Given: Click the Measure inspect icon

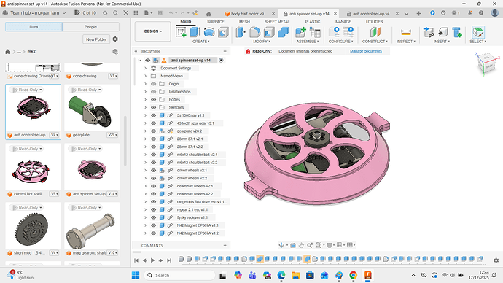Looking at the screenshot, I should click(406, 32).
